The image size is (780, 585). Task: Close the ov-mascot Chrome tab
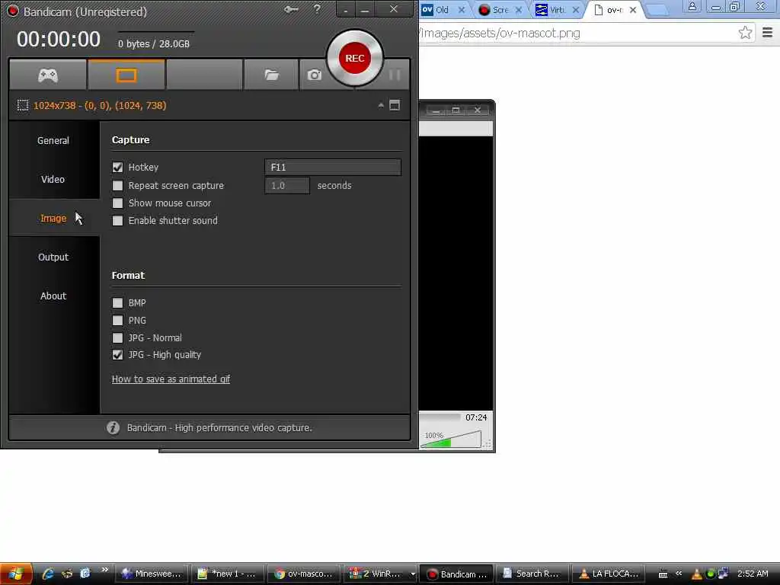click(633, 9)
